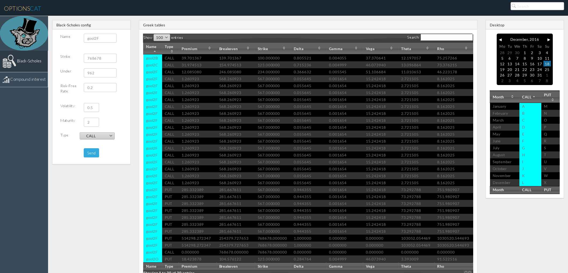Sort the Month column in the Desktop panel

[x=512, y=97]
